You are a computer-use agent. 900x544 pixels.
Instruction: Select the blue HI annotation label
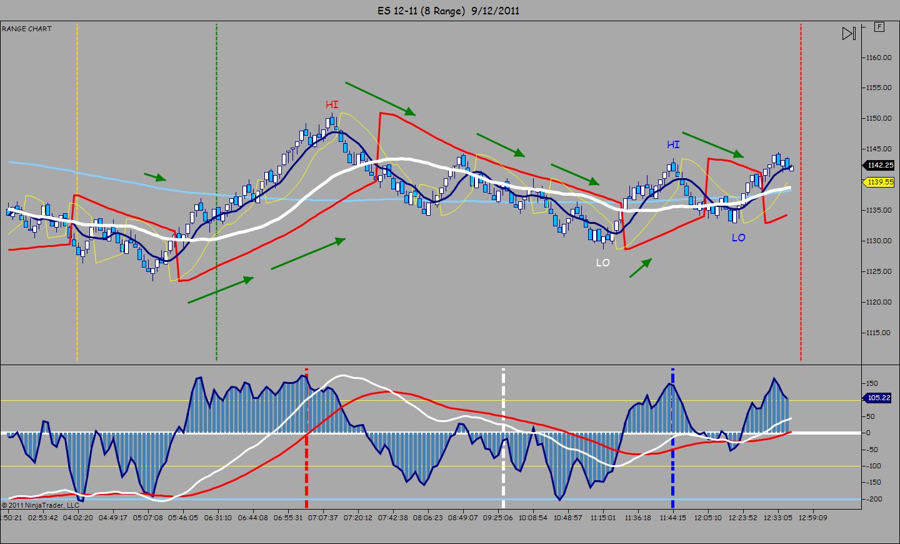[x=673, y=144]
